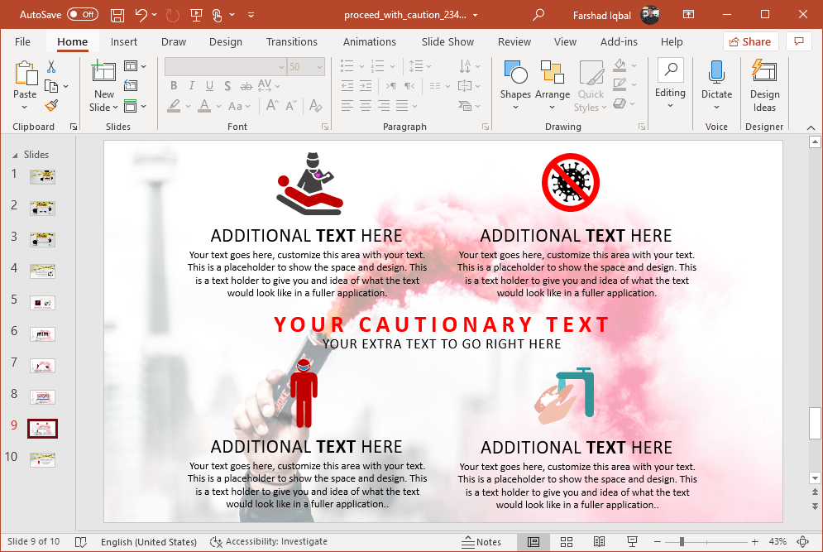Switch to Slide Sorter view
Viewport: 823px width, 552px height.
point(567,541)
